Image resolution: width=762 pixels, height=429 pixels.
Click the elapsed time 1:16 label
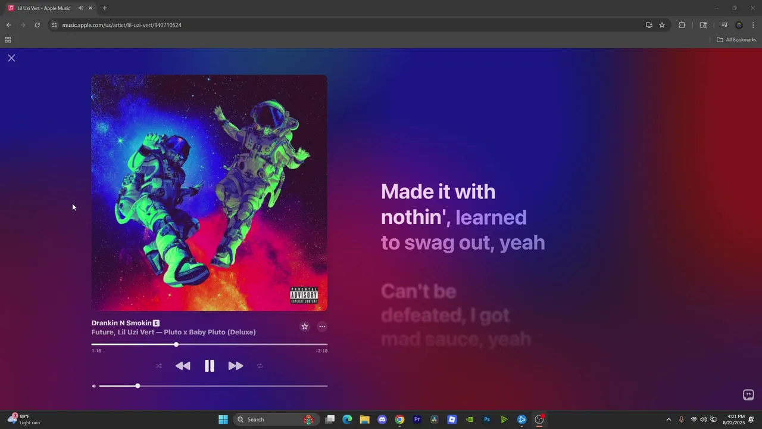tap(96, 351)
